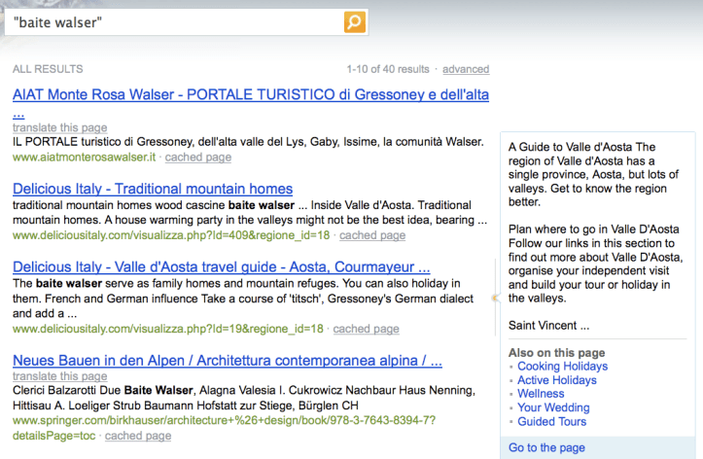Screen dimensions: 703x459
Task: Translate the Neues Bauen in den Alpen page
Action: click(59, 376)
